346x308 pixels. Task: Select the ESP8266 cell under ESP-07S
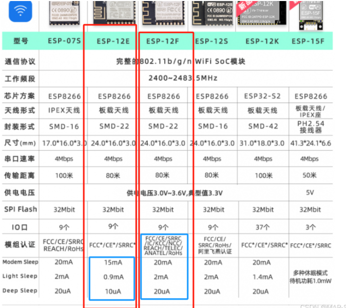[65, 96]
